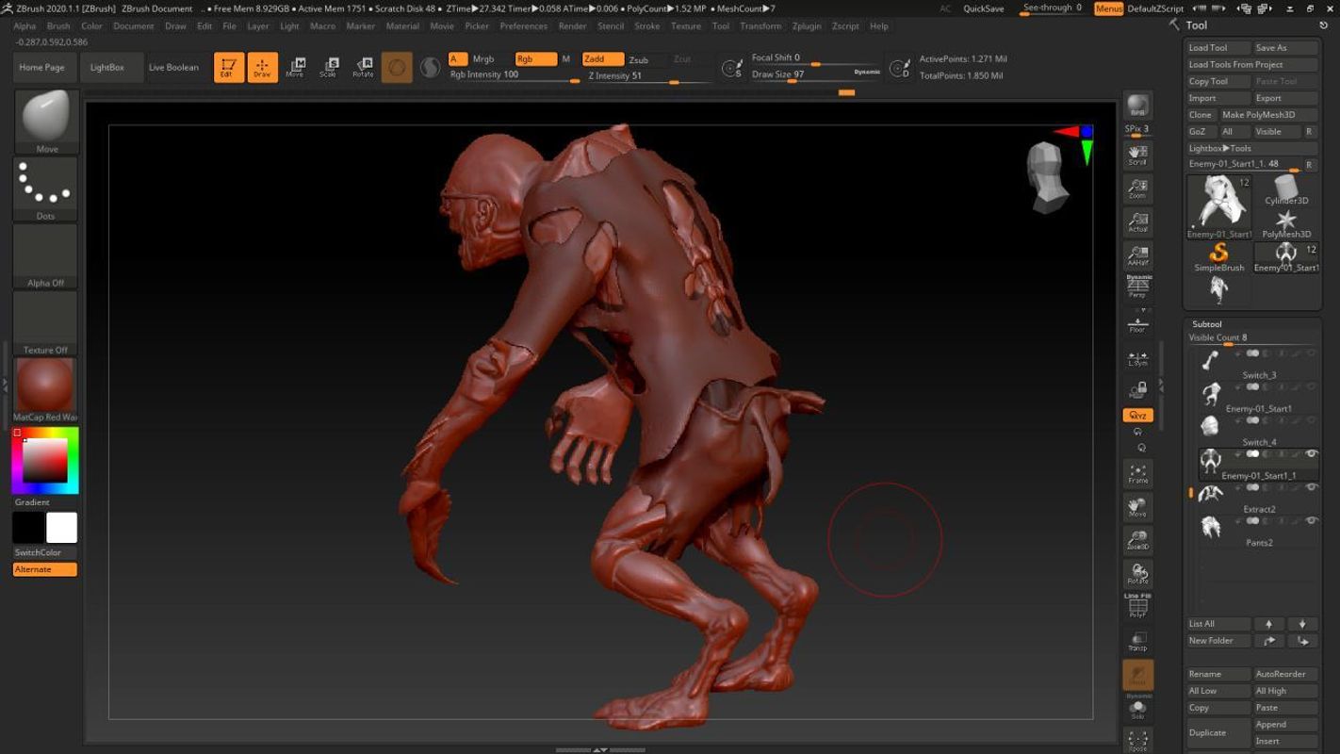Toggle PolyF line fill display
The image size is (1340, 754).
1137,606
